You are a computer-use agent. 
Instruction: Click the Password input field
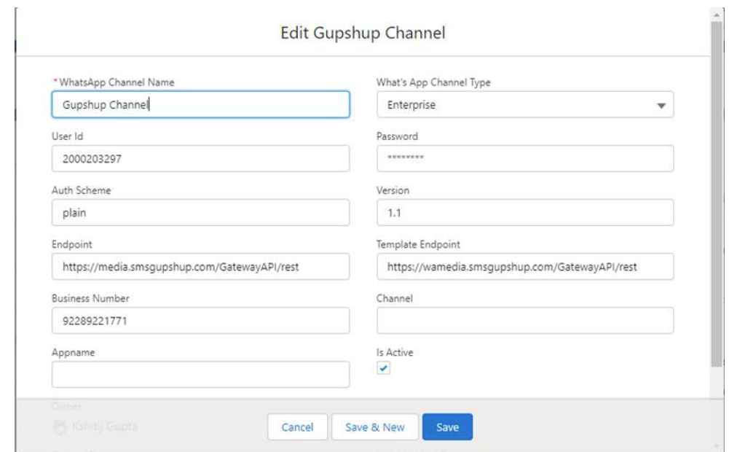[525, 158]
